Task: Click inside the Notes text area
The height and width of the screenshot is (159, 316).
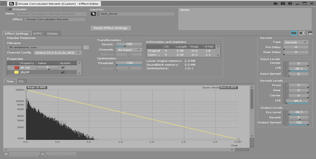Action: (245, 19)
